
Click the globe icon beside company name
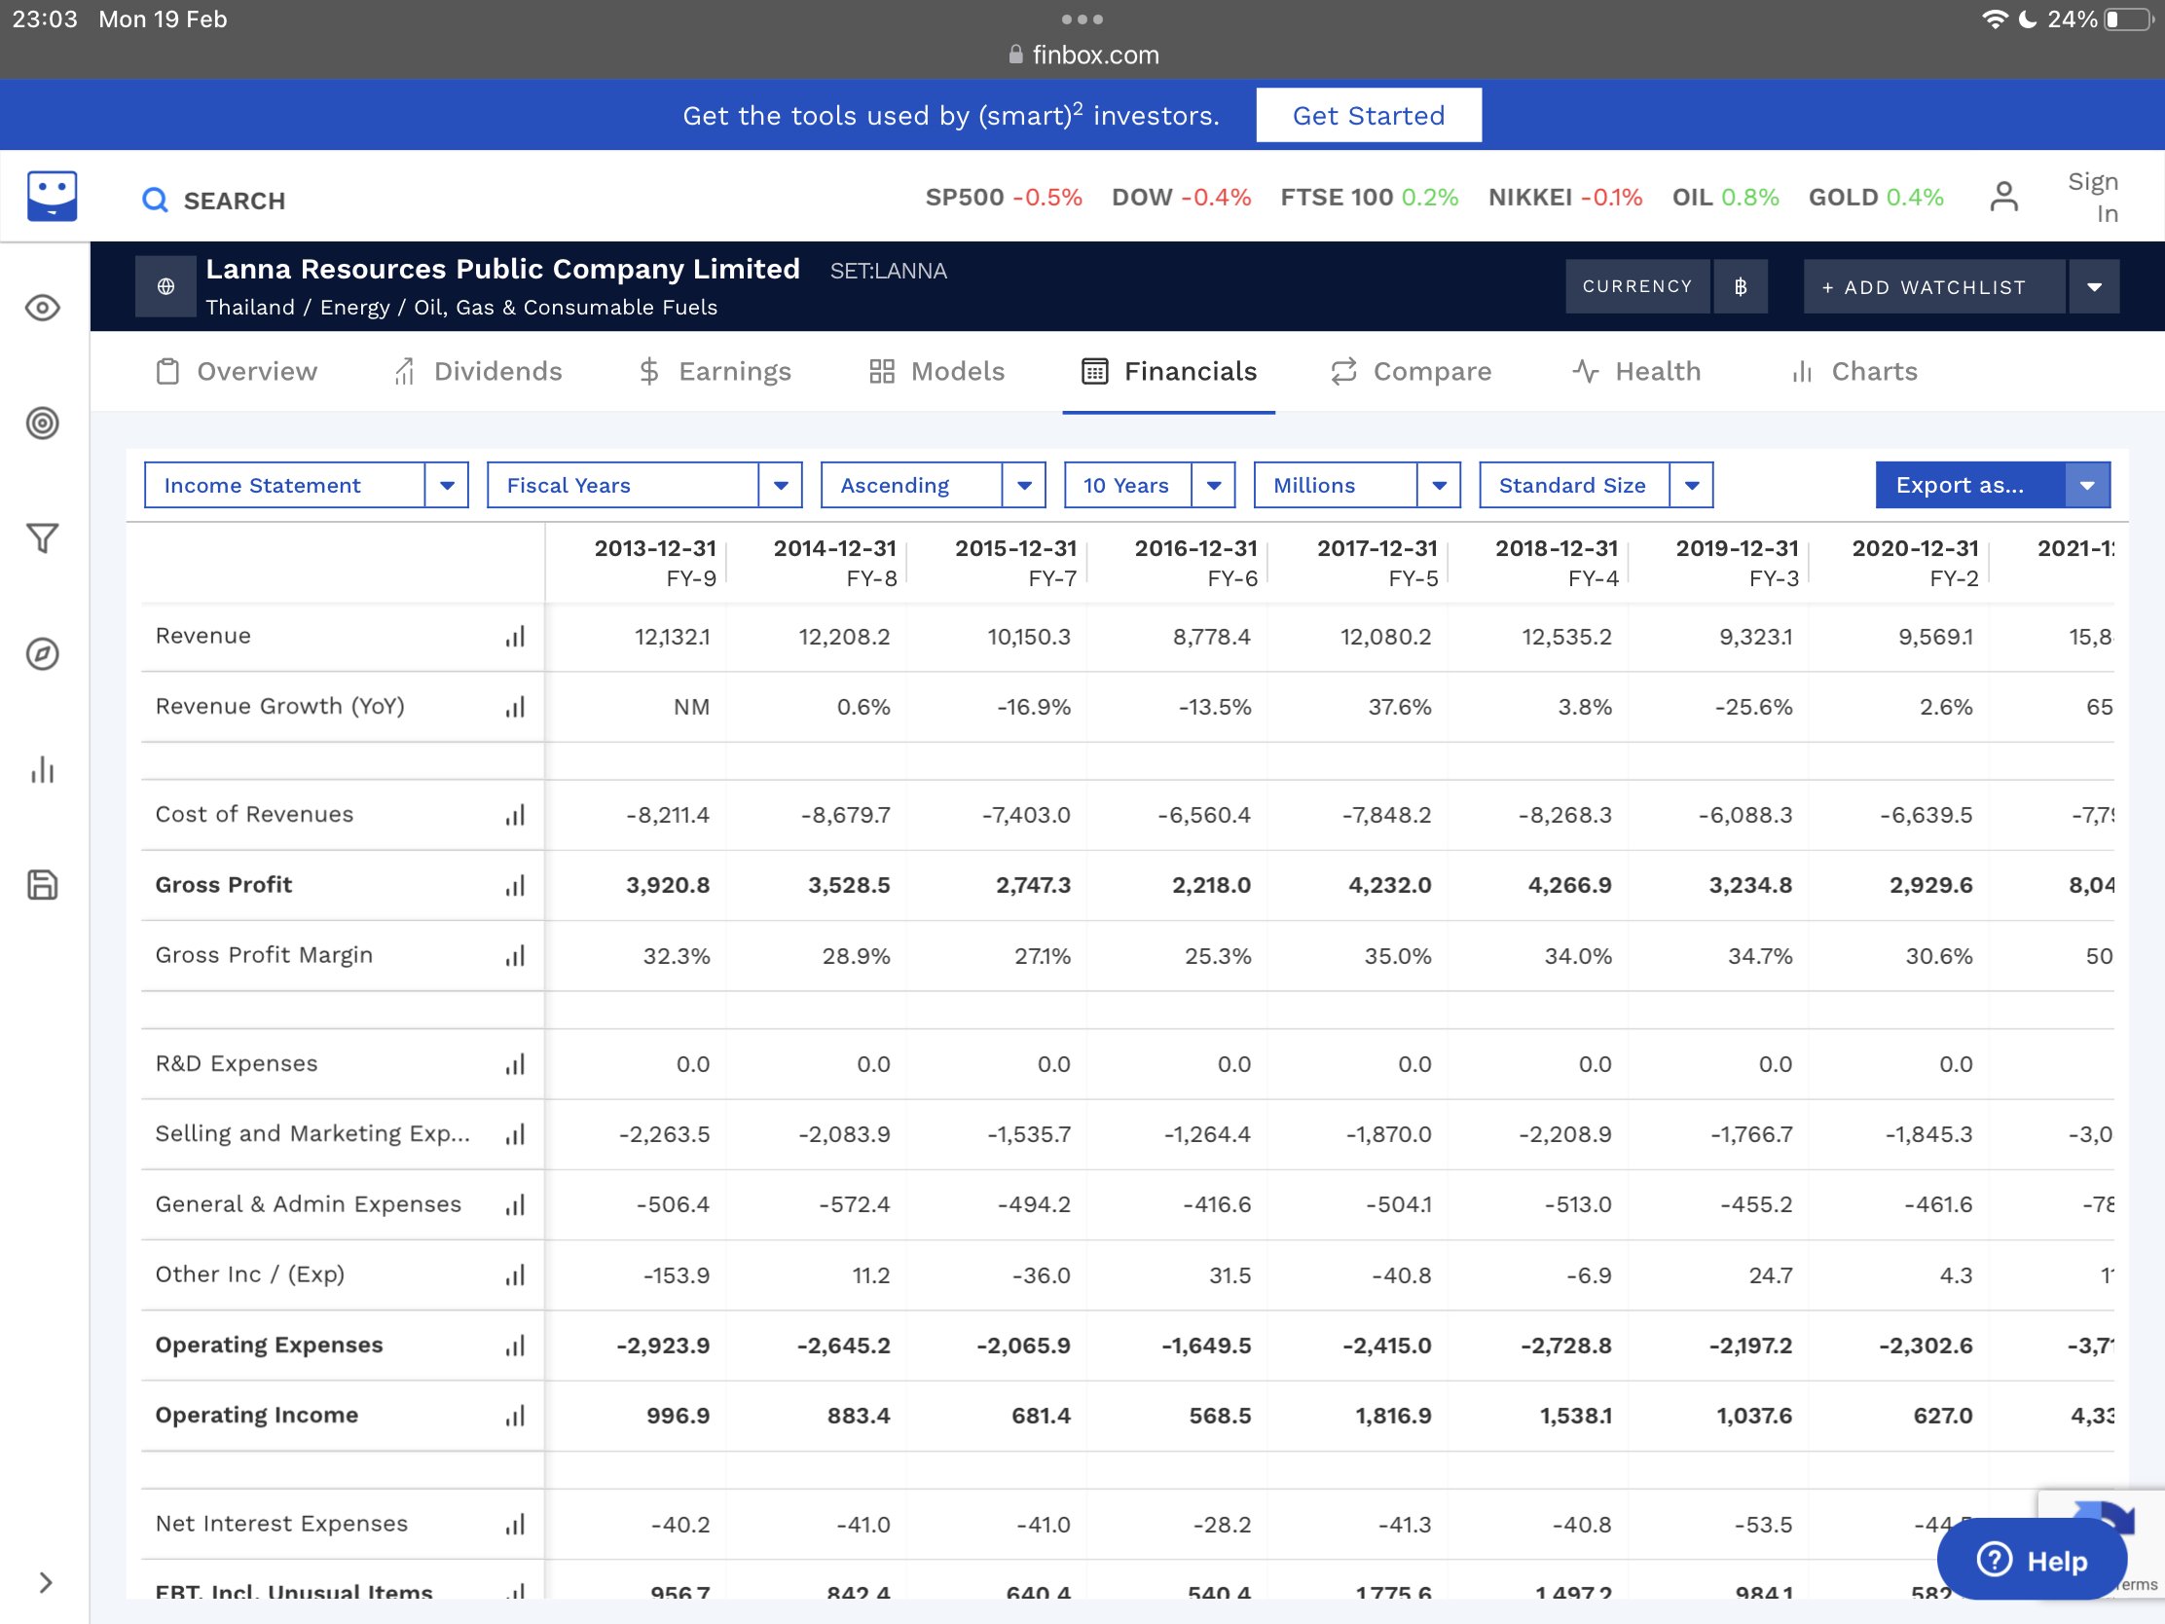[x=166, y=286]
